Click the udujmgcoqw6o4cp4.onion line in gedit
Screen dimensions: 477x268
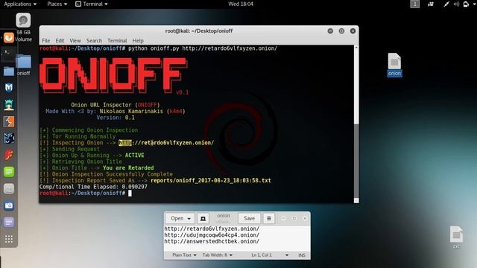pyautogui.click(x=212, y=235)
